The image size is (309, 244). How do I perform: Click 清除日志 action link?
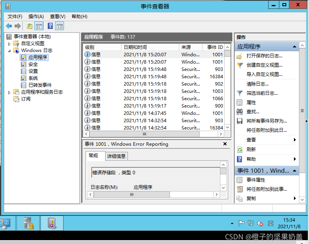pyautogui.click(x=257, y=84)
